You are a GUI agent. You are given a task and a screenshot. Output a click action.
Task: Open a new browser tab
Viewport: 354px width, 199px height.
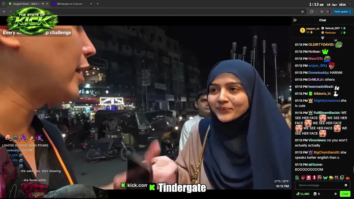98,4
